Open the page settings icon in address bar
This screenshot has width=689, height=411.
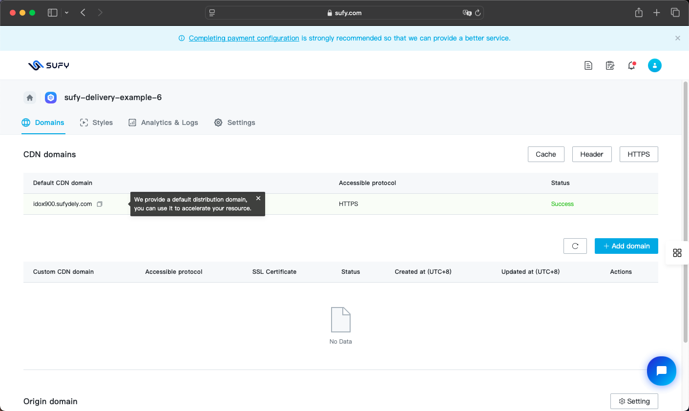pyautogui.click(x=212, y=13)
